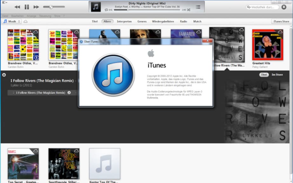Click the copyright text in the dialog
293x183 pixels.
pos(177,81)
